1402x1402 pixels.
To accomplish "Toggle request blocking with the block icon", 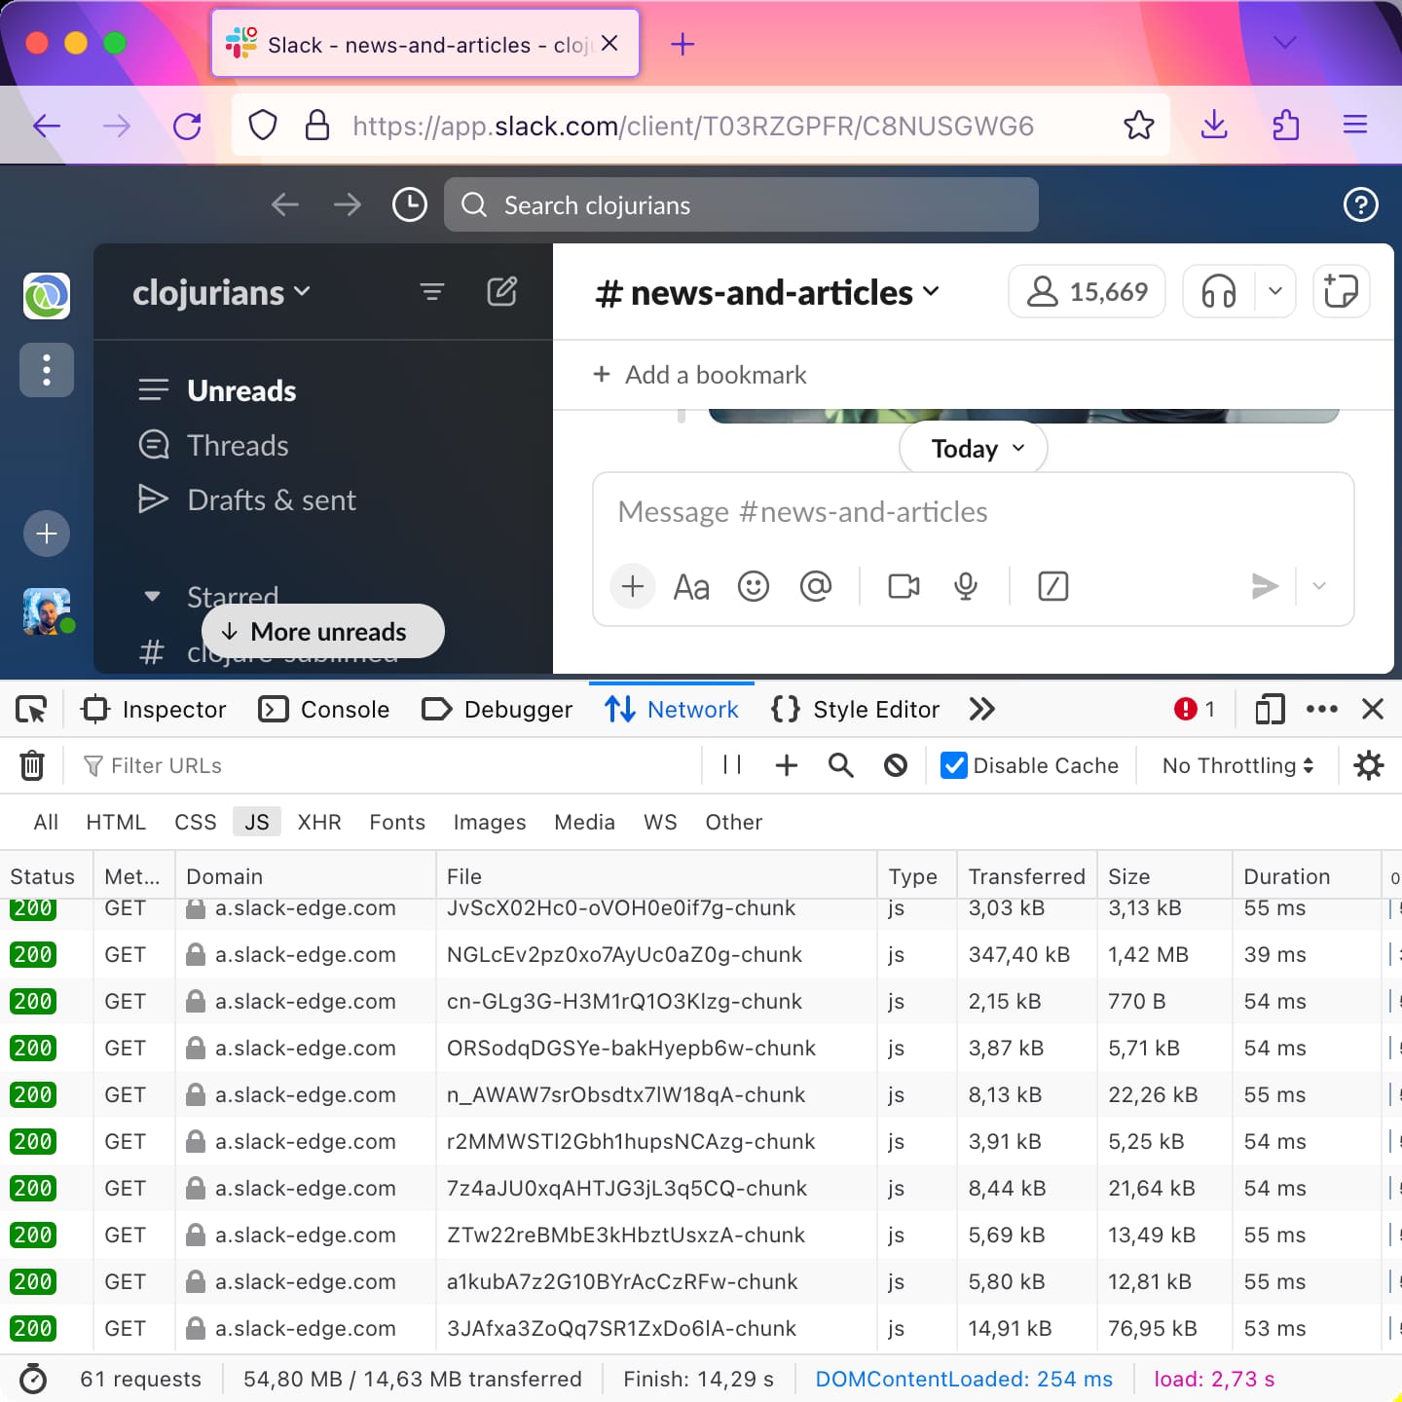I will pos(895,765).
